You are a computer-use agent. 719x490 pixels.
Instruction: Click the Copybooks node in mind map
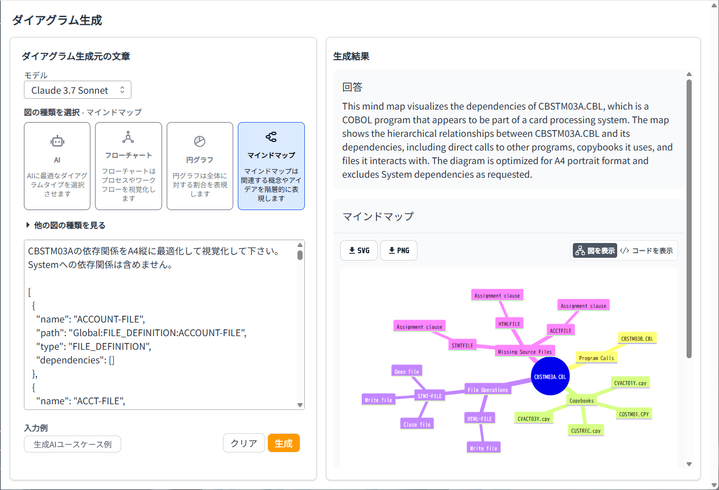(581, 400)
